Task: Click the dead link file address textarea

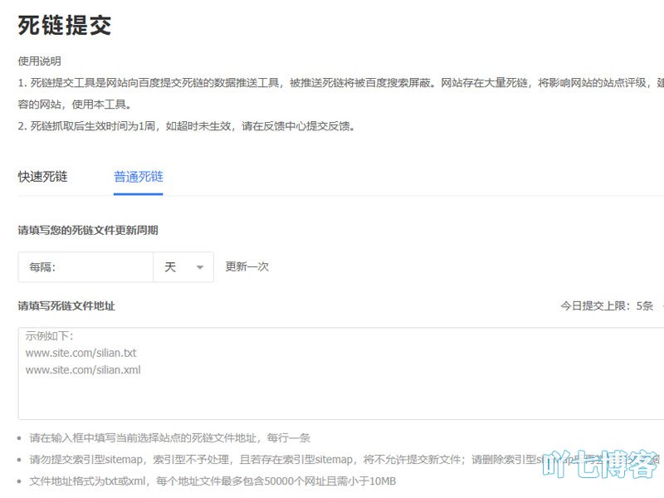Action: (341, 373)
